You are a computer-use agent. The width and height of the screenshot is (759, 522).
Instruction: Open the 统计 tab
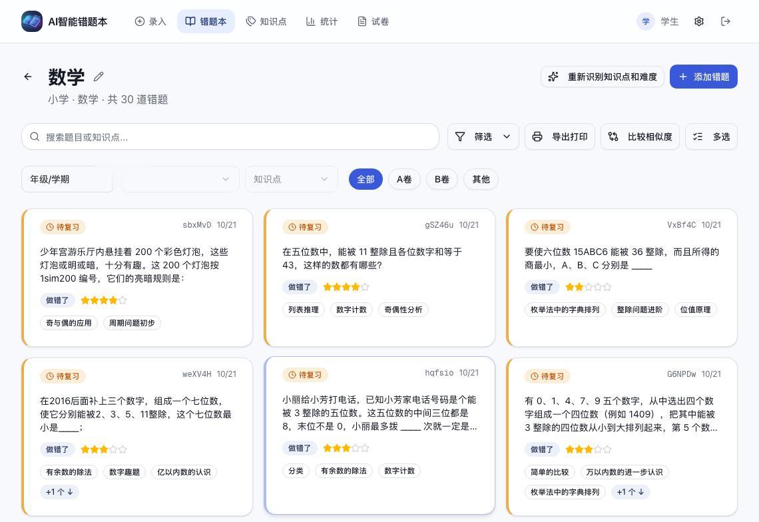click(x=322, y=21)
